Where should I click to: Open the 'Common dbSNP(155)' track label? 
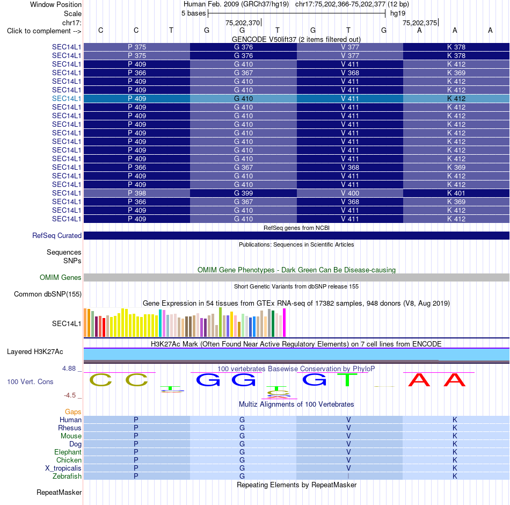(x=47, y=294)
